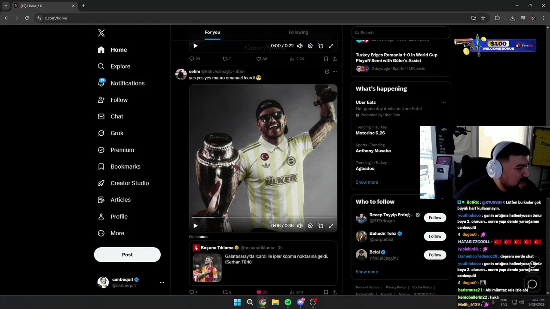This screenshot has height=309, width=550.
Task: Click the Search input field
Action: click(x=401, y=33)
